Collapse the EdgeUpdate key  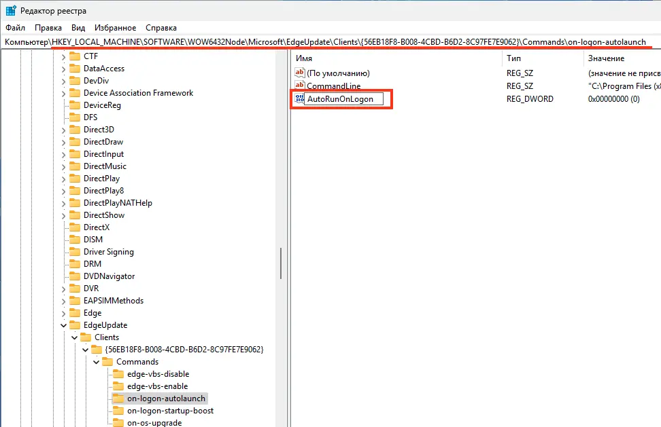point(64,325)
